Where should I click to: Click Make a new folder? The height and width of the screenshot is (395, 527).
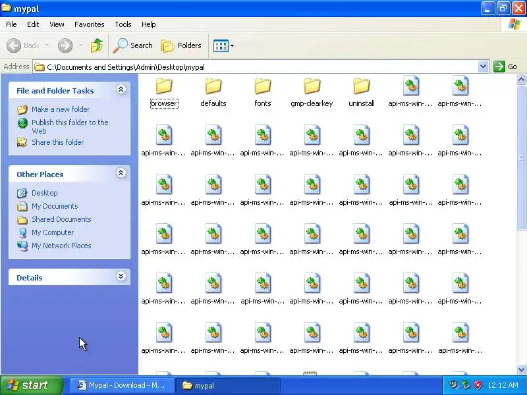pos(61,109)
